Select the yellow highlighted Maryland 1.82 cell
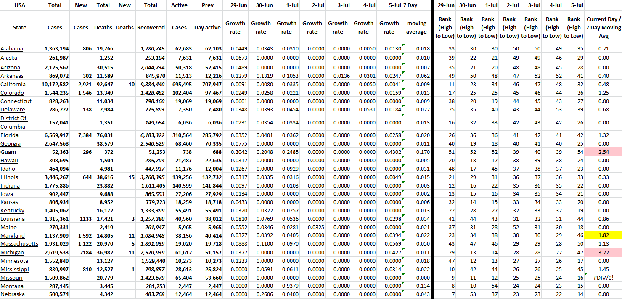The height and width of the screenshot is (299, 622). (x=603, y=235)
